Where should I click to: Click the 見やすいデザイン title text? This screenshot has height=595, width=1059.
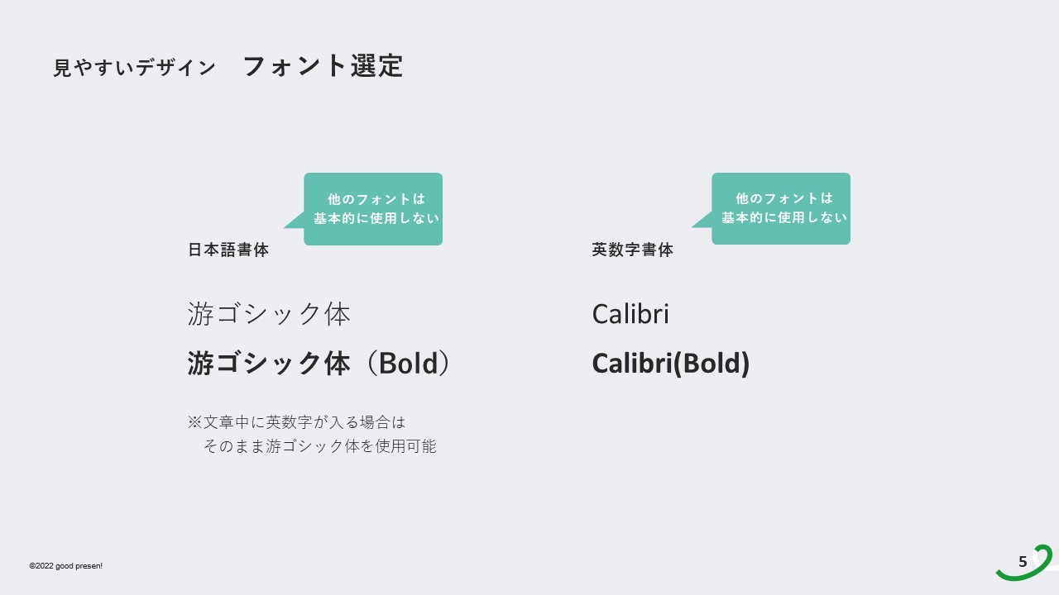pyautogui.click(x=134, y=68)
